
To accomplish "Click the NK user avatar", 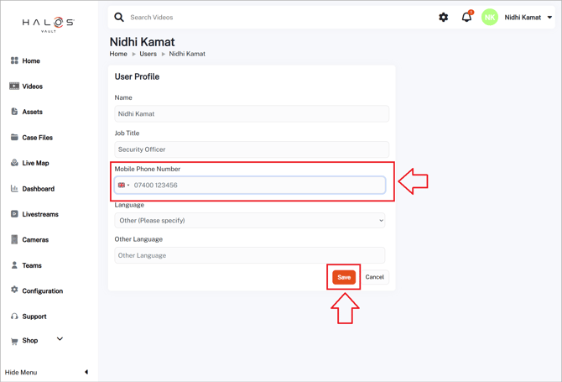I will pos(489,18).
